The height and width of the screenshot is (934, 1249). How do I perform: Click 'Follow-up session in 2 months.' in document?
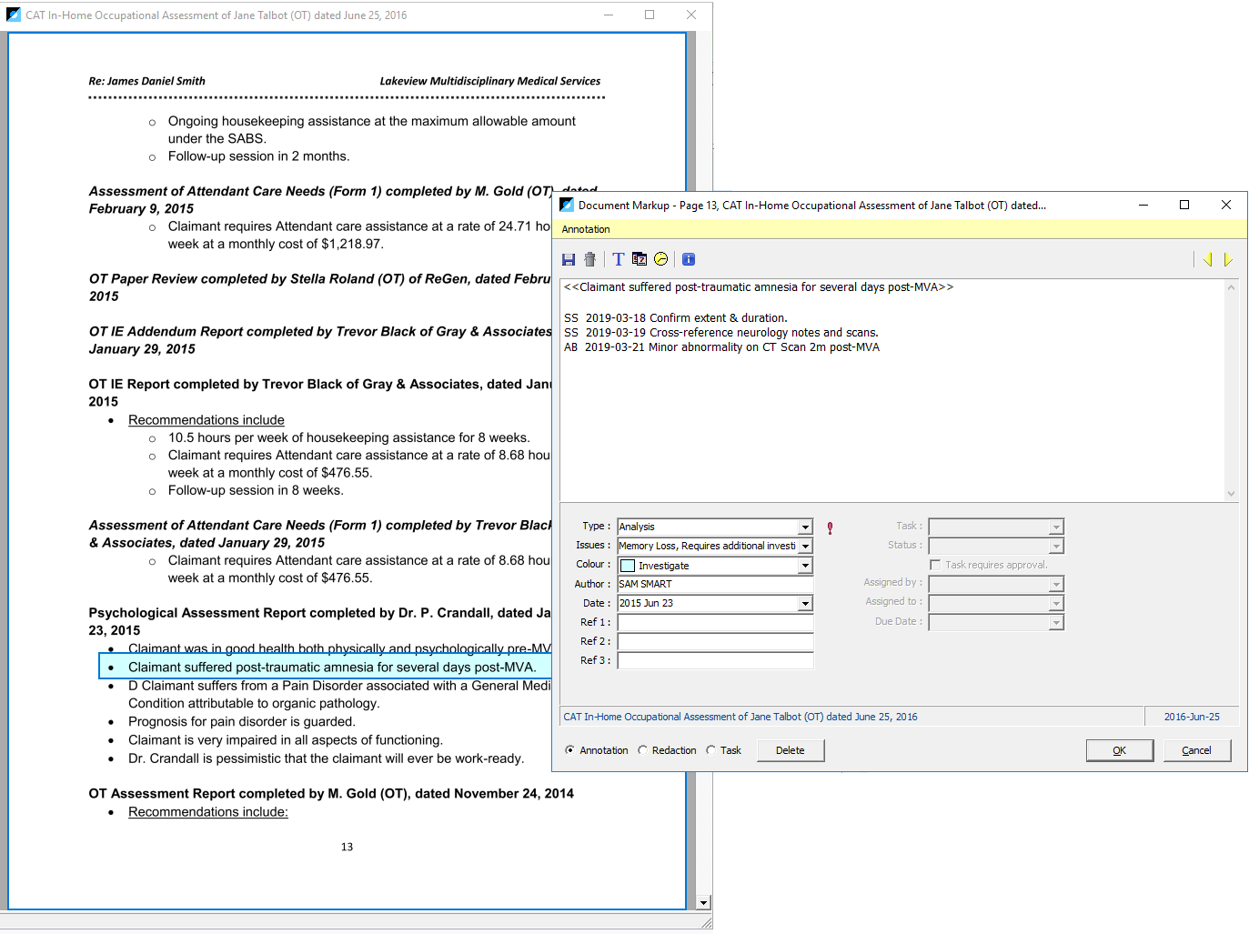[259, 156]
